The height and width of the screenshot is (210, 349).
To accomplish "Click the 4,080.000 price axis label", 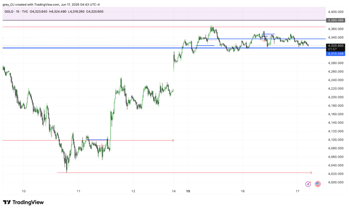I will (x=335, y=148).
